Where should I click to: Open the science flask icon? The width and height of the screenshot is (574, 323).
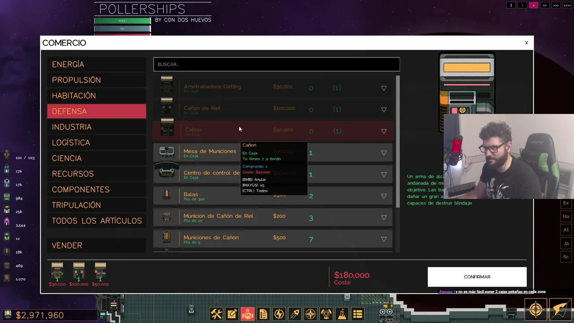tap(342, 314)
